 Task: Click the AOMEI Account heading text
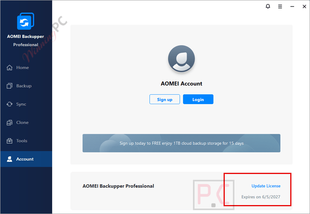point(181,84)
